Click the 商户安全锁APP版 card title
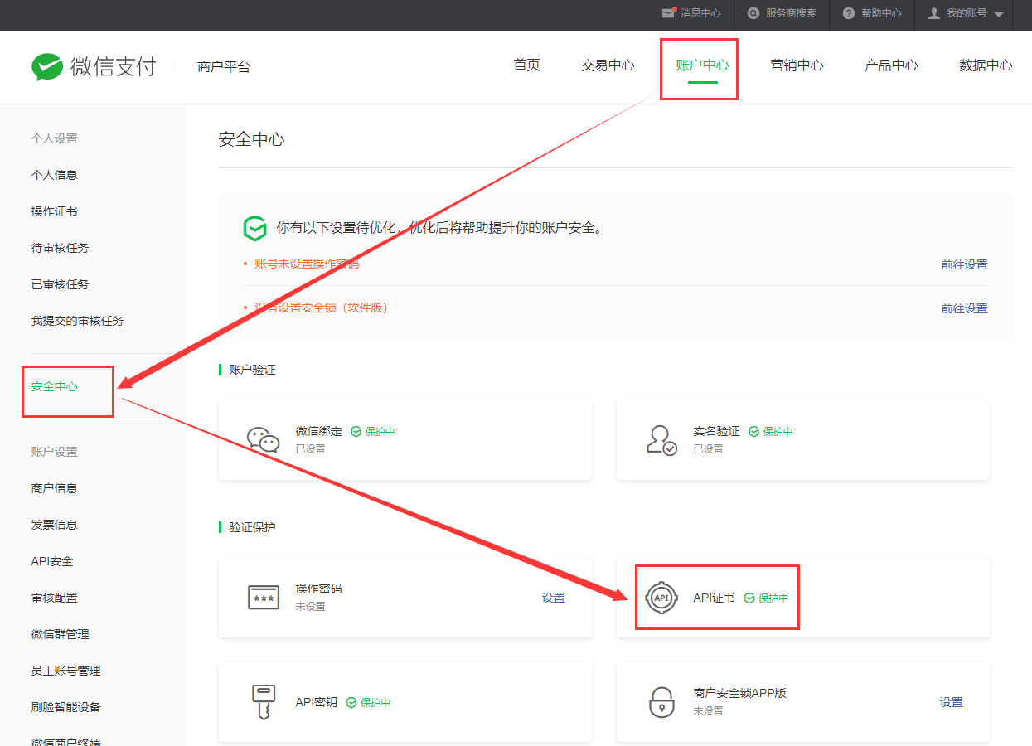 [740, 693]
